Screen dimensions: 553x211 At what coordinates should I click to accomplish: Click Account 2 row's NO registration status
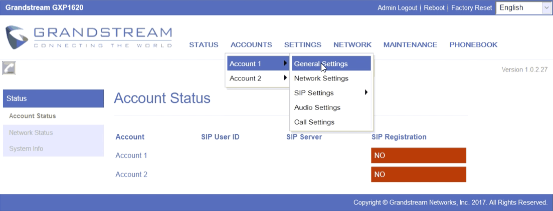pyautogui.click(x=419, y=174)
